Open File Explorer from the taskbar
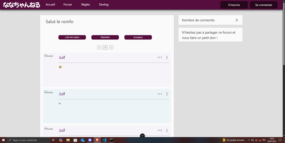The height and width of the screenshot is (143, 285). (x=68, y=140)
